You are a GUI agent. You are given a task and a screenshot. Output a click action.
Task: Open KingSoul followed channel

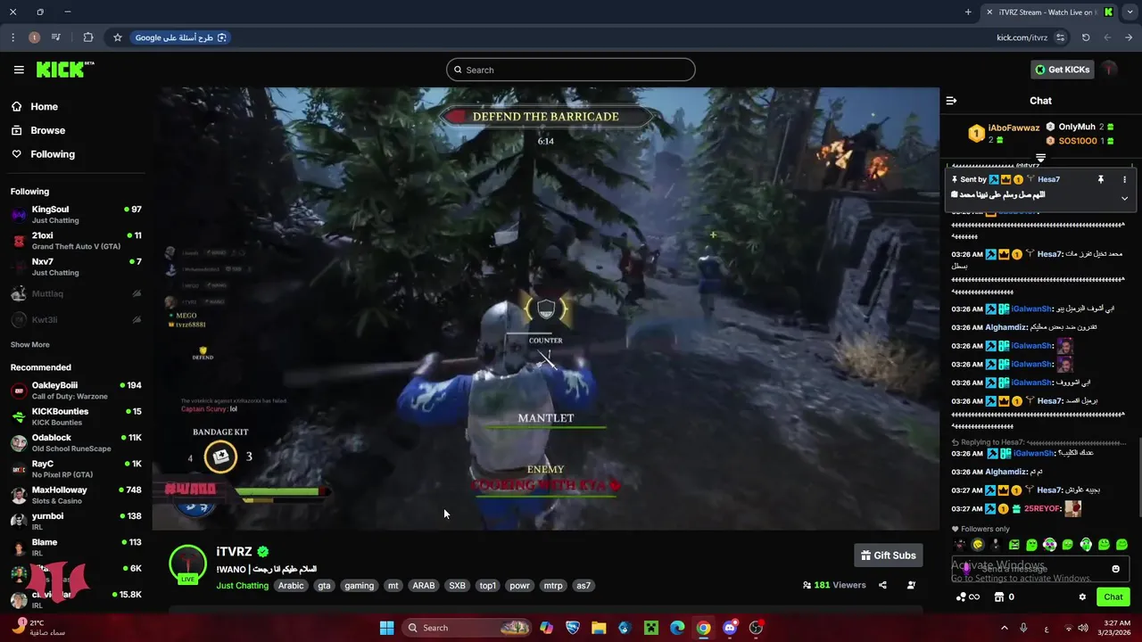pyautogui.click(x=76, y=214)
